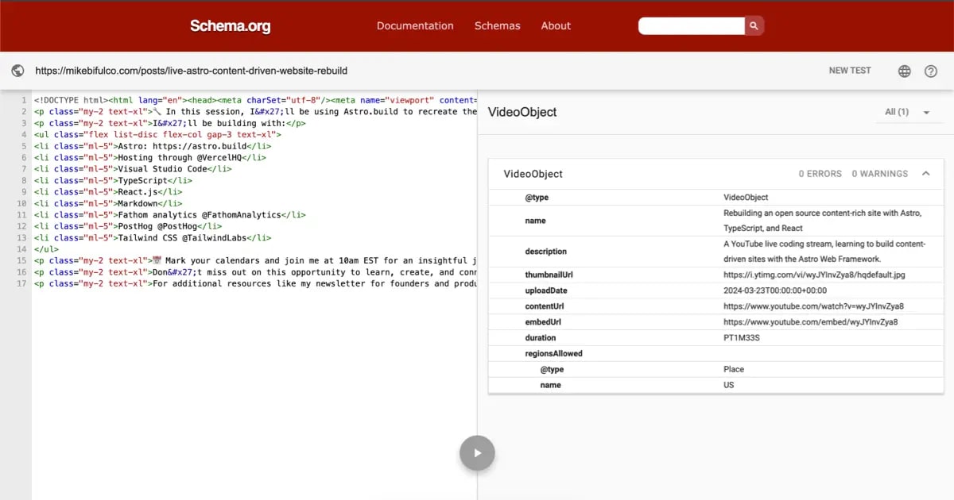Open the help question mark icon
The width and height of the screenshot is (954, 500).
pyautogui.click(x=931, y=71)
